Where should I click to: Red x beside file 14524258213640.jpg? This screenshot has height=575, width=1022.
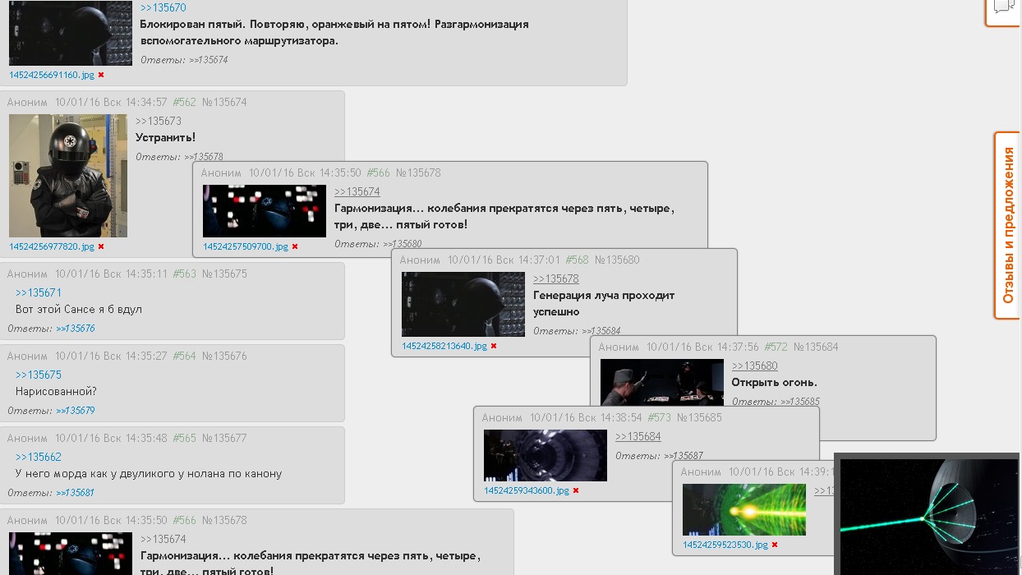coord(494,347)
